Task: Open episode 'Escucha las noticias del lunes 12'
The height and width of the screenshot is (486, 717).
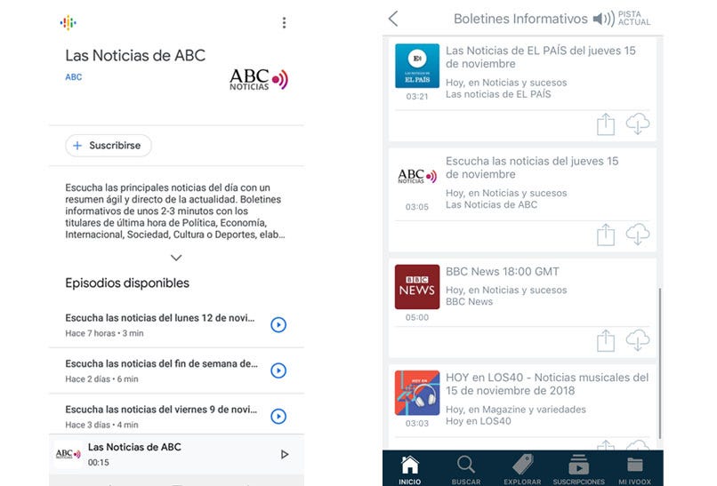Action: pyautogui.click(x=159, y=318)
